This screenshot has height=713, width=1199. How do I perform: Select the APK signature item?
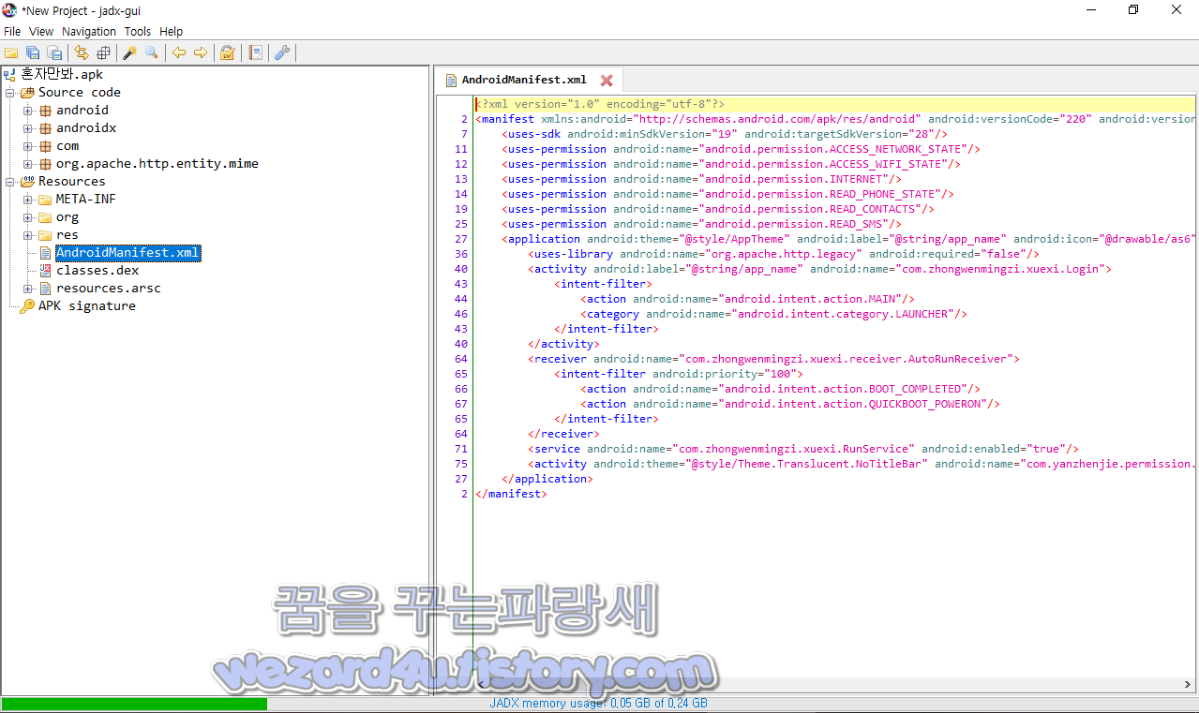click(x=86, y=305)
